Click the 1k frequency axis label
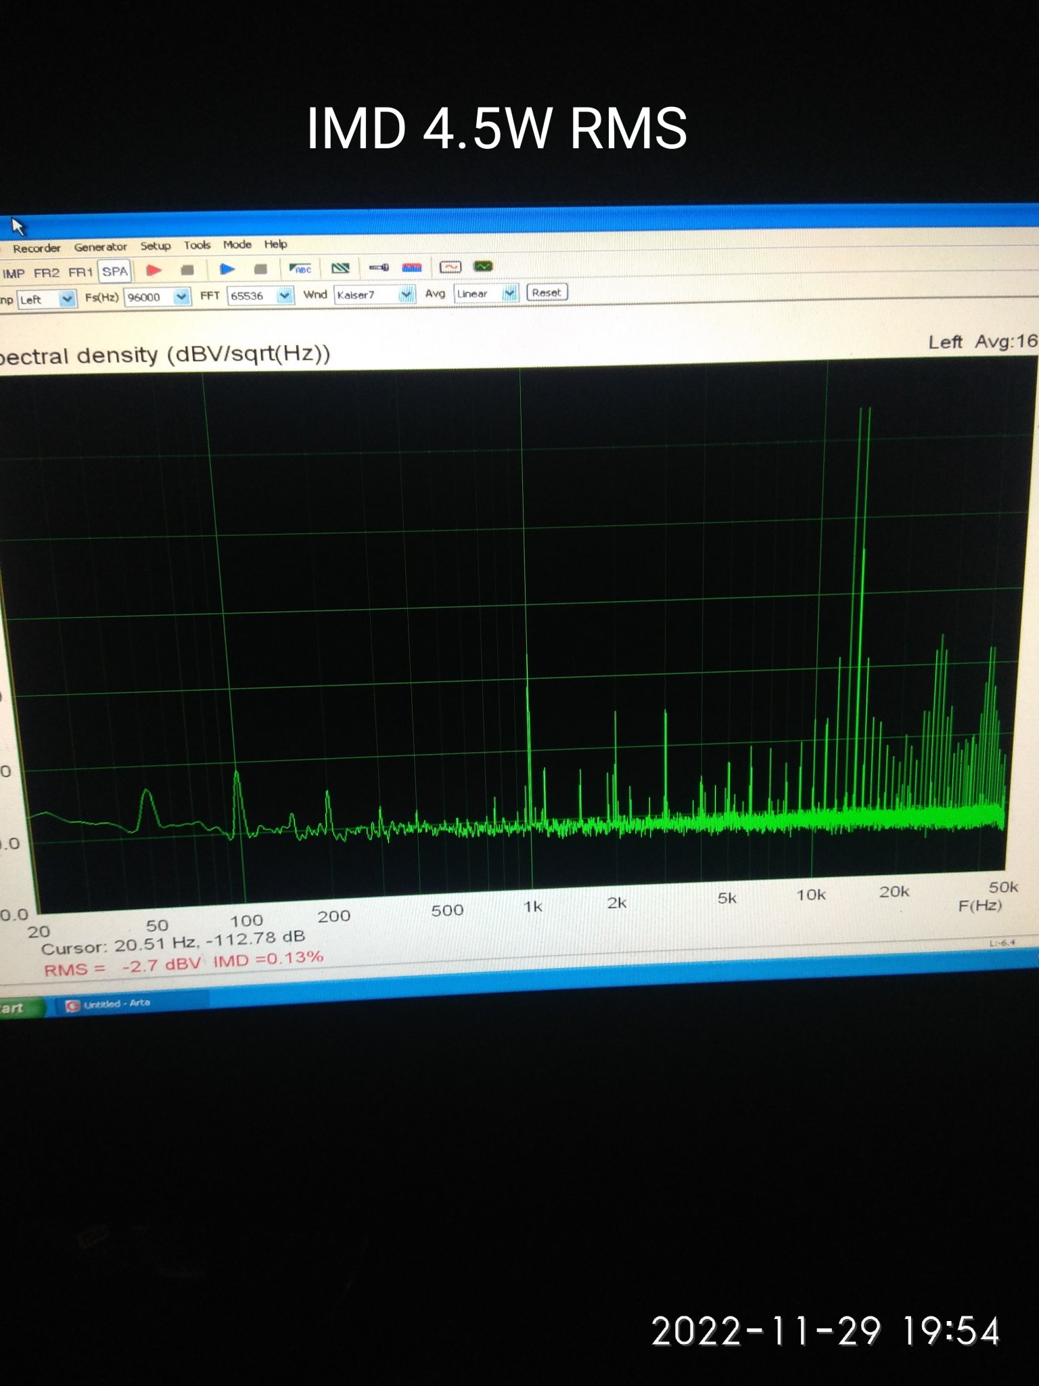 [533, 906]
